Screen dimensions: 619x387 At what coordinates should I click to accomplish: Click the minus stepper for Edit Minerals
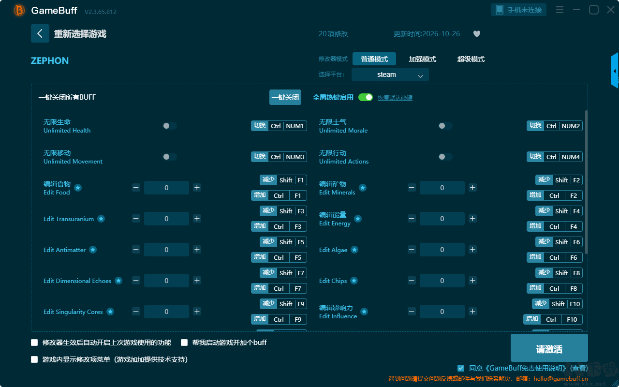(x=412, y=188)
